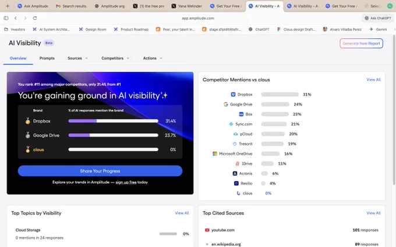Click the pCloud logo icon
The width and height of the screenshot is (396, 247).
235,134
